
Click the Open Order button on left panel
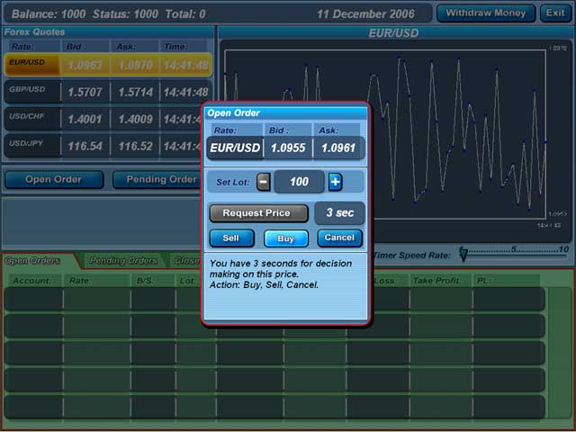point(53,179)
